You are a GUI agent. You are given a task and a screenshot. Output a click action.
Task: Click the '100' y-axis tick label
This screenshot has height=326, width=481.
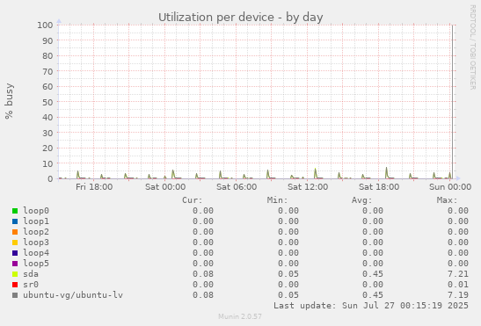click(x=45, y=25)
